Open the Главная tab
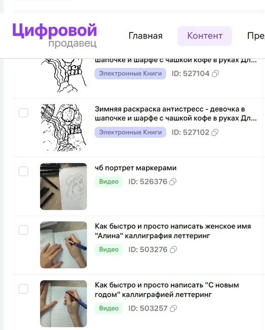This screenshot has height=330, width=265. [x=145, y=36]
